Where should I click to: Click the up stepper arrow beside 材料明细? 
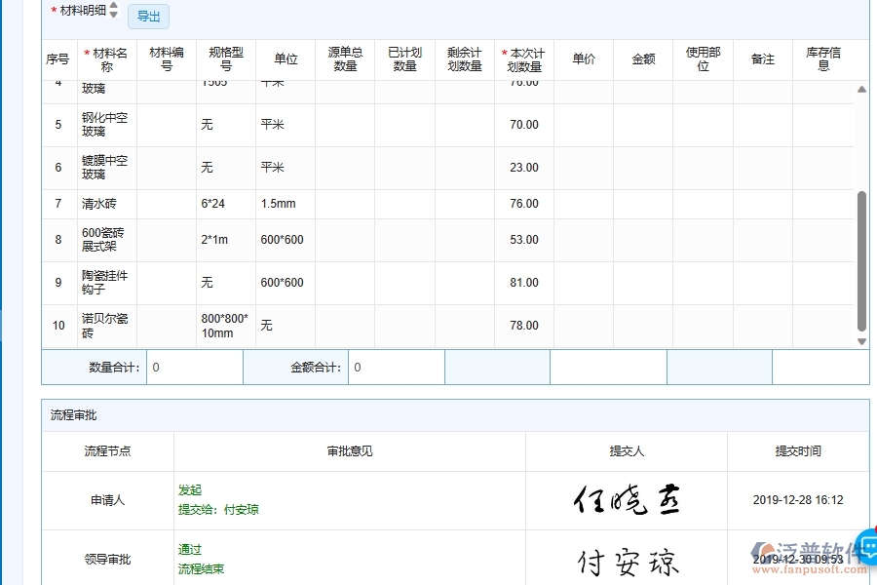coord(113,7)
